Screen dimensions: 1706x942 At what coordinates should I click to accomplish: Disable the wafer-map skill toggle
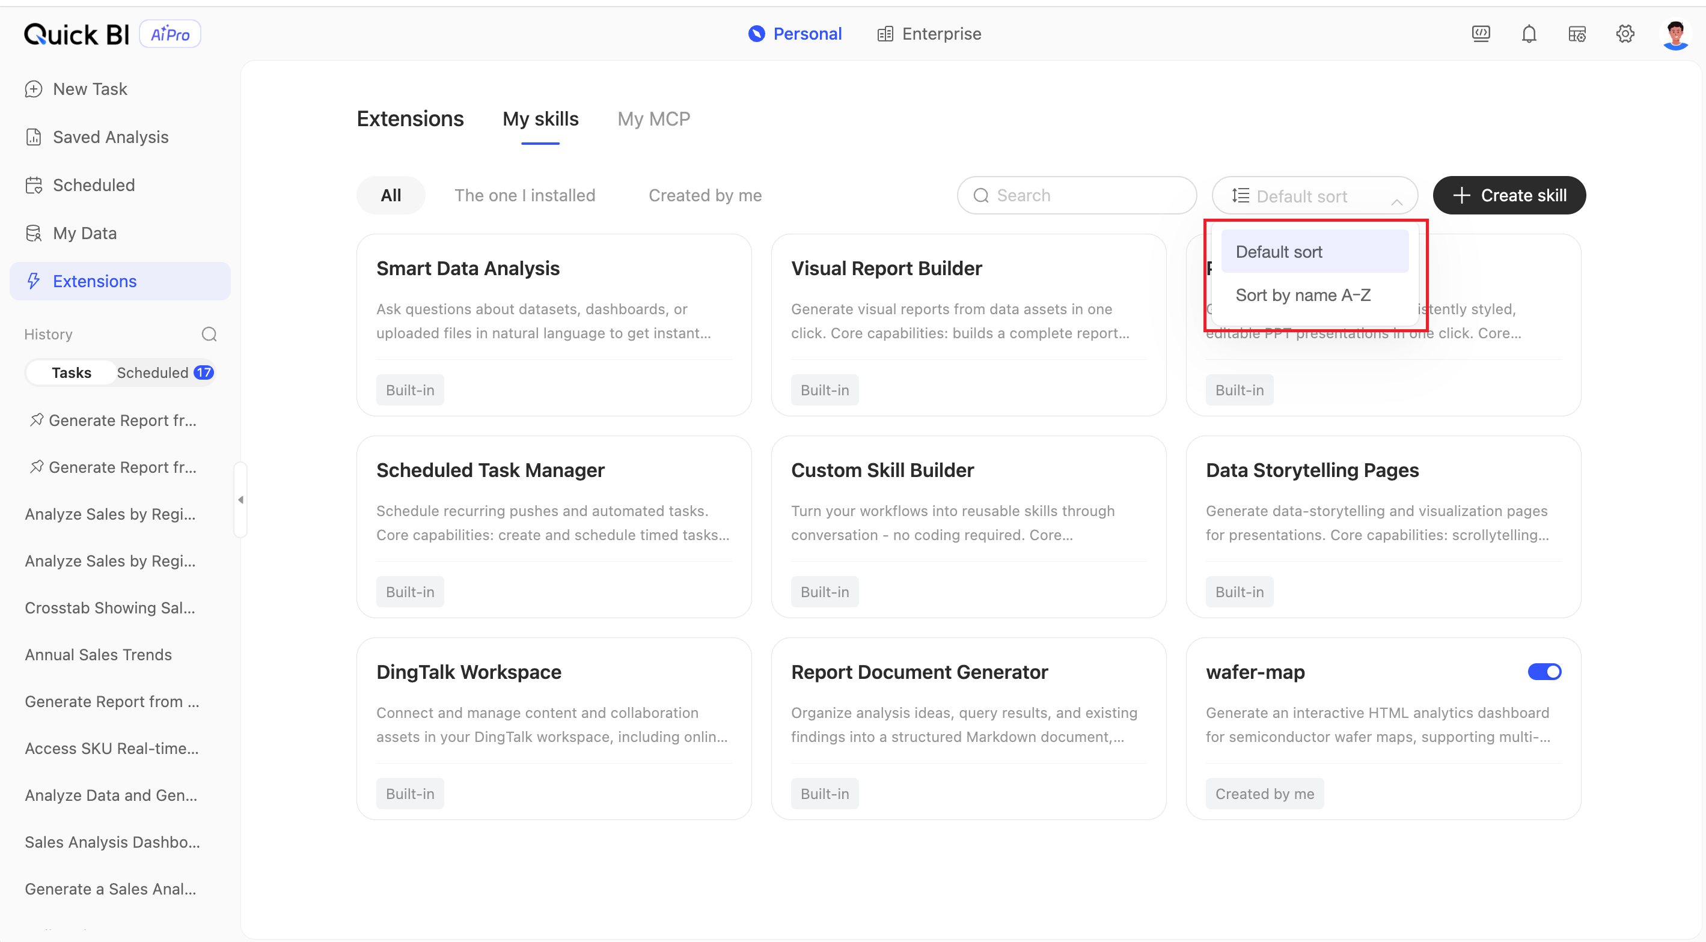pyautogui.click(x=1544, y=672)
